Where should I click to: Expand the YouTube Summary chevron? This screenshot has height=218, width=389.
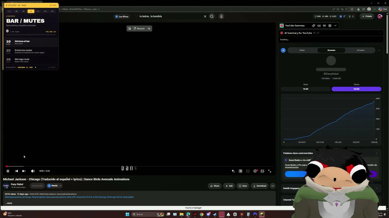click(335, 26)
